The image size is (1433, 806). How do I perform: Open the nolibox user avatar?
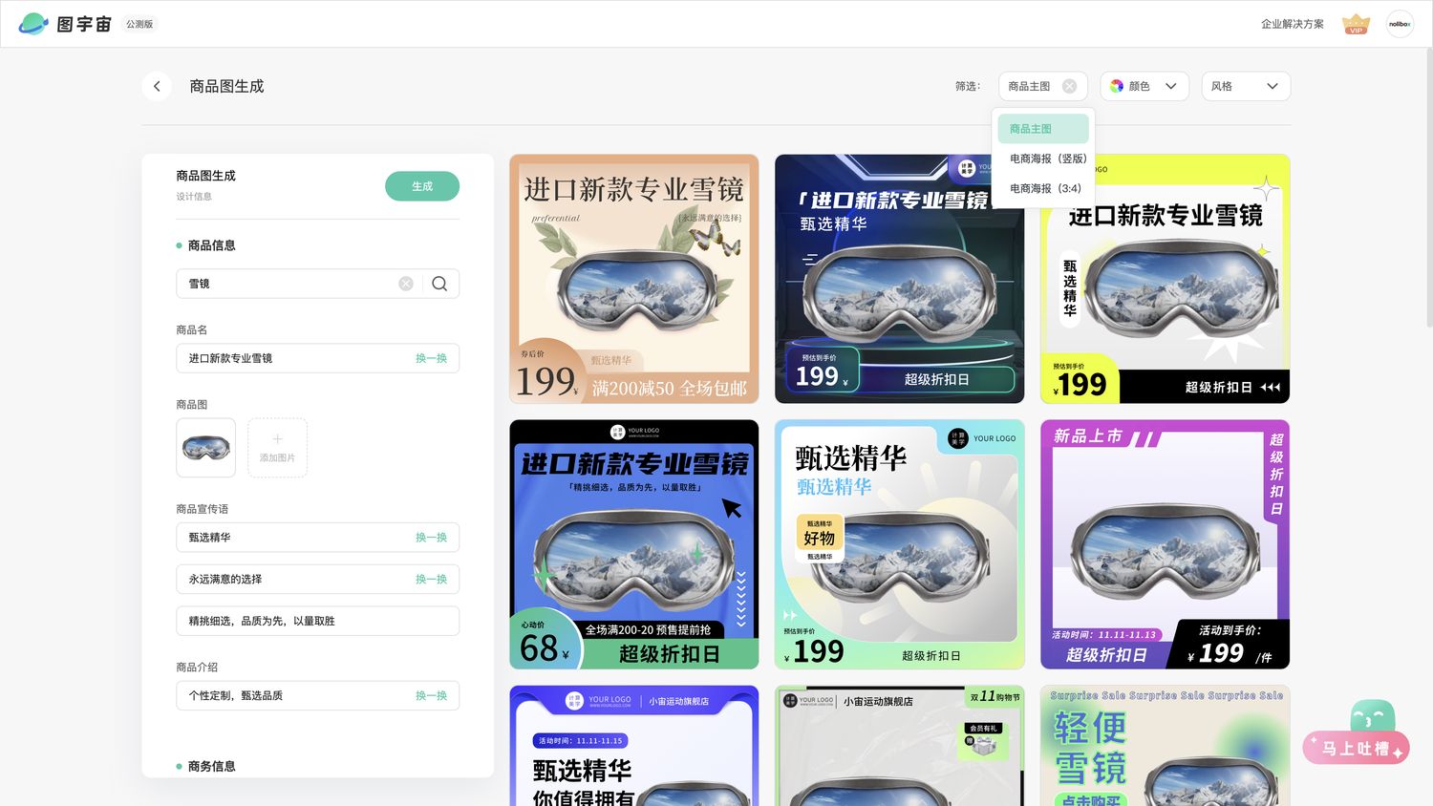pyautogui.click(x=1400, y=24)
